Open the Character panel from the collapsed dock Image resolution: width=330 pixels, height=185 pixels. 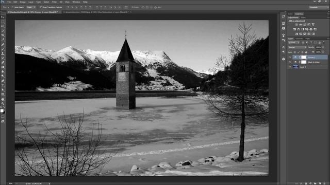[284, 47]
